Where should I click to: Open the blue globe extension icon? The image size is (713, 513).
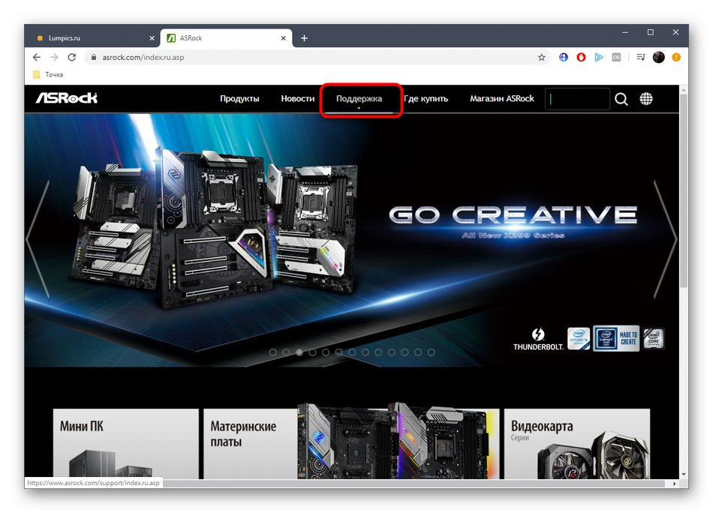[x=564, y=57]
